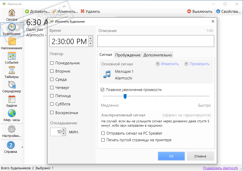Viewport: 243px width, 171px height.
Task: Uncheck Плавное увеличение громкости
Action: point(103,90)
